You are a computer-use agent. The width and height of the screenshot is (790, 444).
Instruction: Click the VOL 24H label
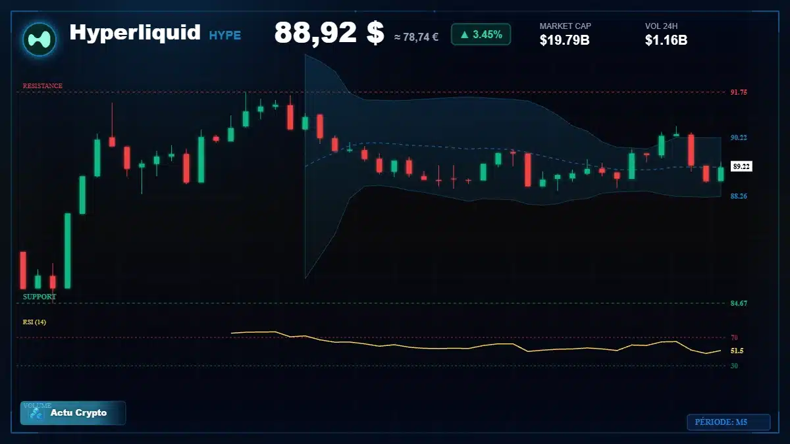[x=662, y=26]
